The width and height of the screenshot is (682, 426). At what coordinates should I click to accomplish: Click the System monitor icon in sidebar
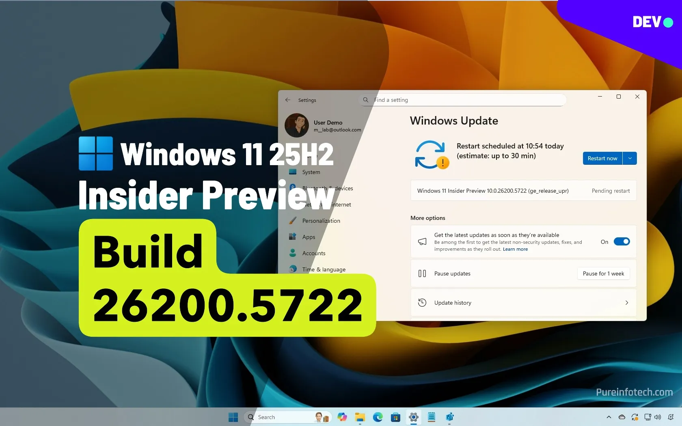(293, 172)
